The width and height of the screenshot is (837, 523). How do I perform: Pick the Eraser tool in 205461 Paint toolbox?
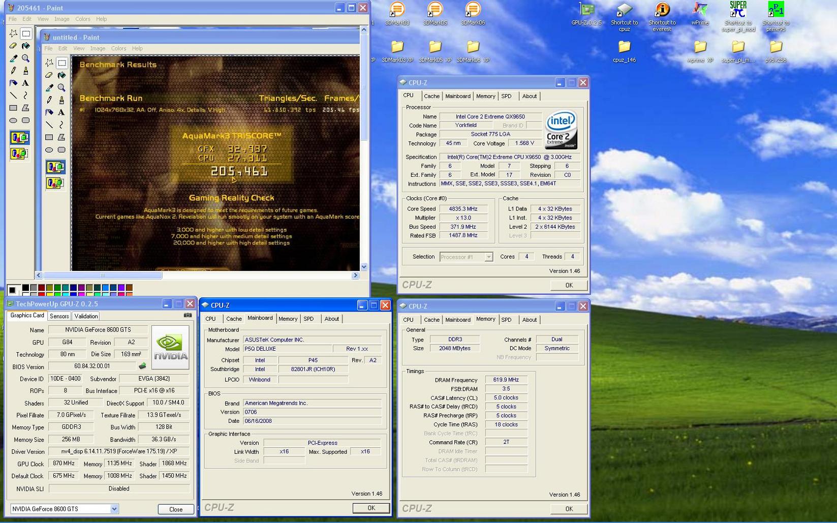(x=13, y=46)
